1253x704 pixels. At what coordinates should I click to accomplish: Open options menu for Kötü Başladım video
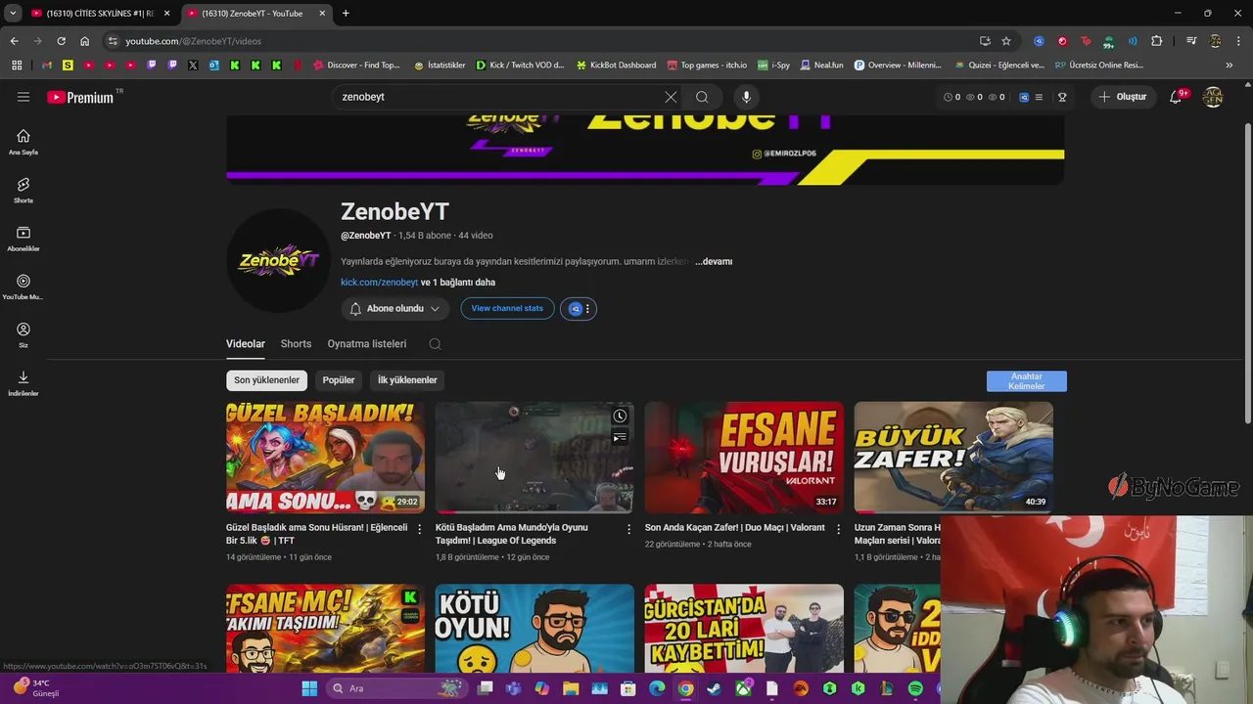tap(629, 529)
